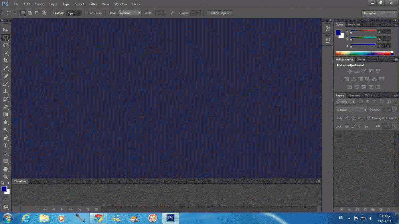Open the Essentials workspace dropdown
The height and width of the screenshot is (224, 399).
pyautogui.click(x=379, y=13)
